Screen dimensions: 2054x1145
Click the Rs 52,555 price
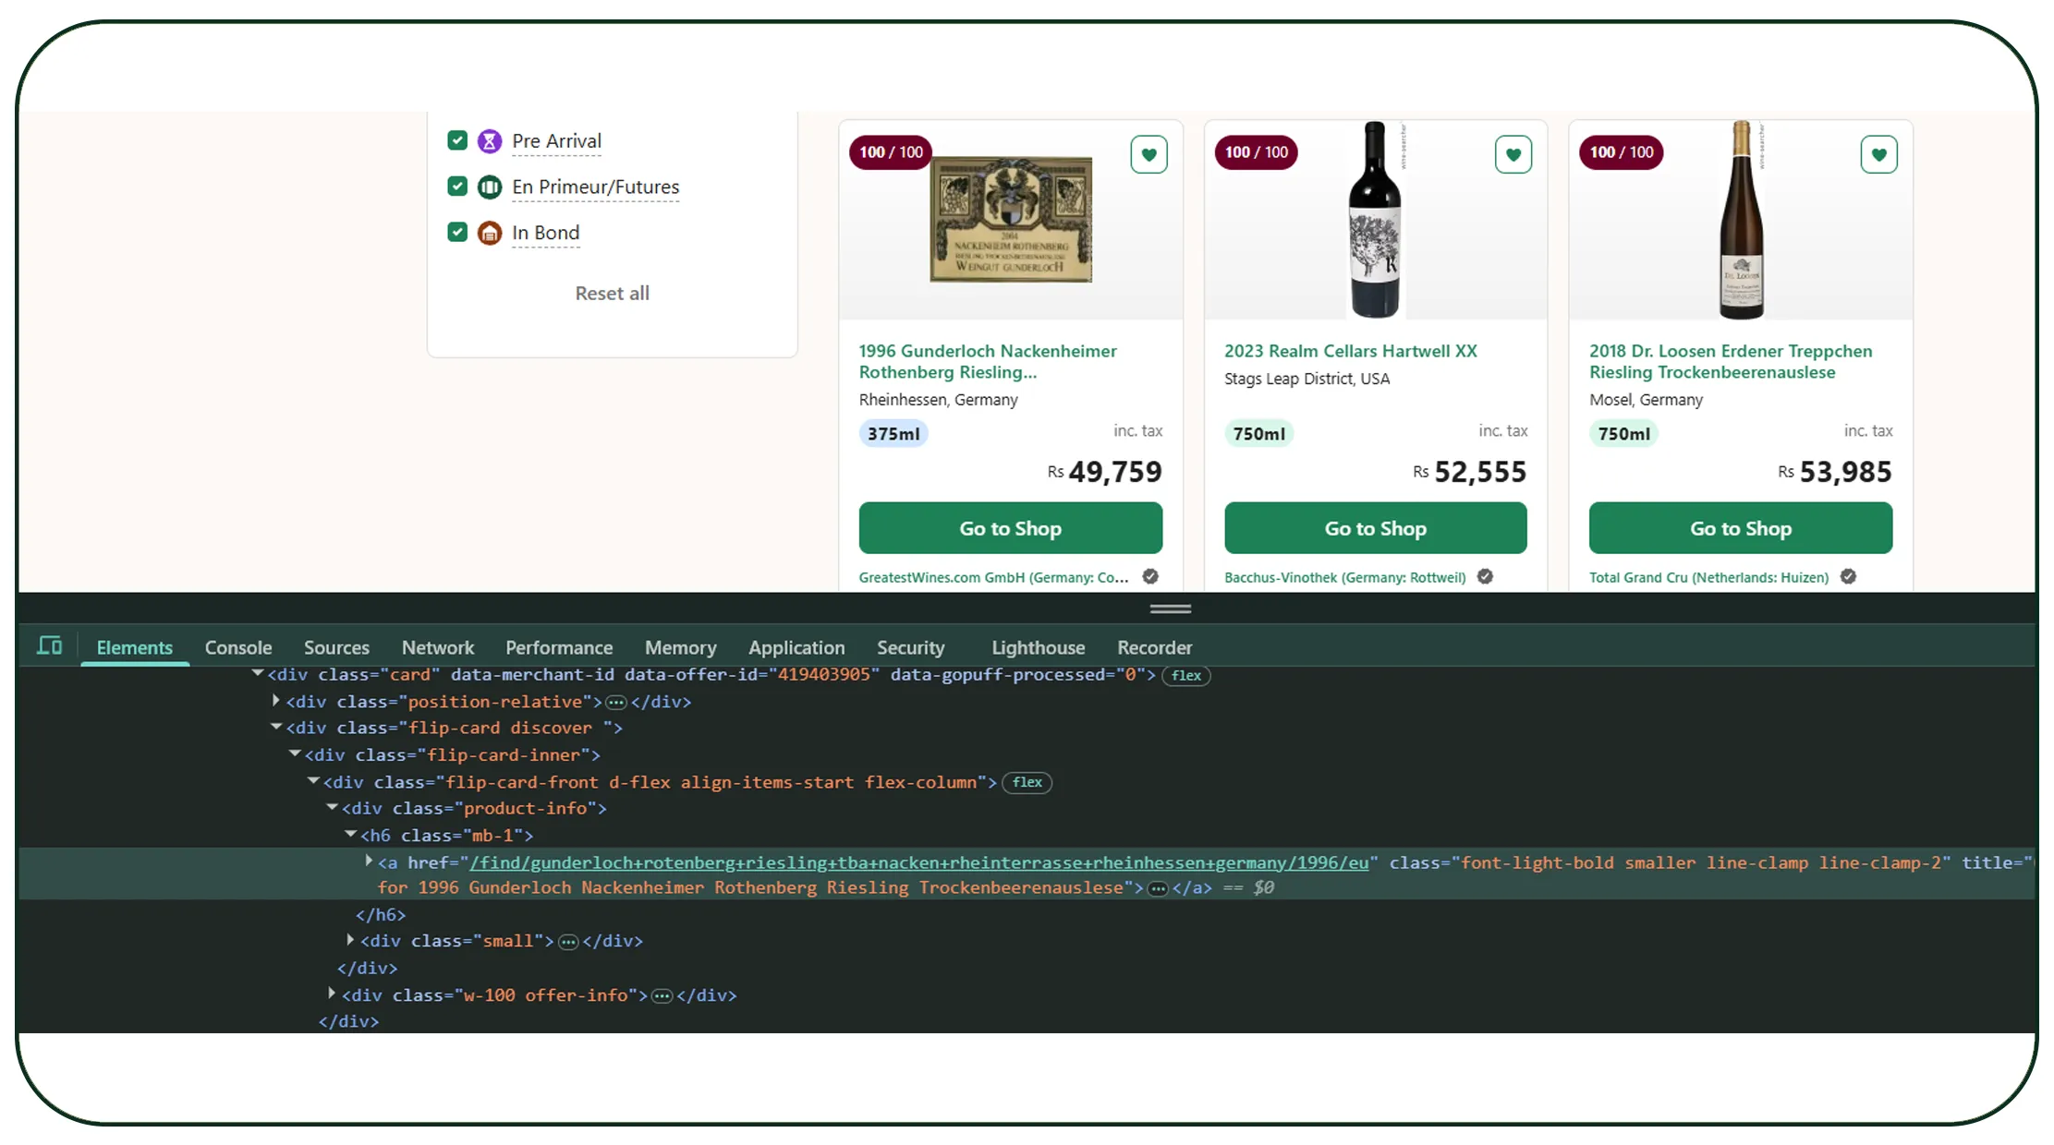pyautogui.click(x=1469, y=472)
